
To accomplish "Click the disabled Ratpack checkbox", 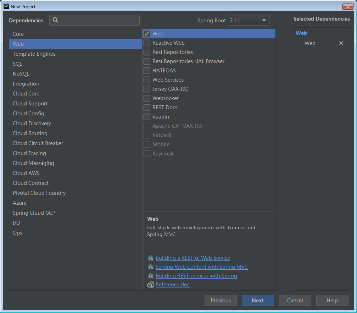I will [147, 135].
